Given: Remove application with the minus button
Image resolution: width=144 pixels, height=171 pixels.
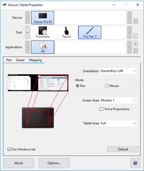Looking at the screenshot, I should (x=136, y=51).
